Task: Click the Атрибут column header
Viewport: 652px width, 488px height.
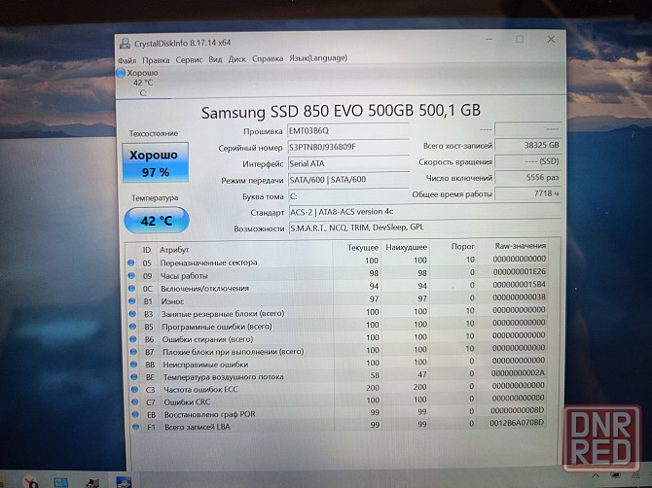Action: 174,250
